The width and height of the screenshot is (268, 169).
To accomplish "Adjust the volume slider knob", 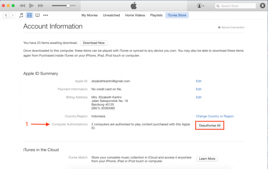I will (68, 6).
